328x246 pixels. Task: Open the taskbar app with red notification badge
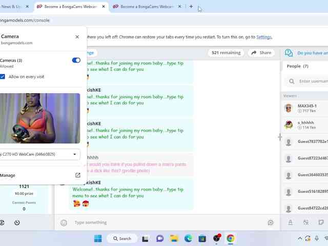217,238
